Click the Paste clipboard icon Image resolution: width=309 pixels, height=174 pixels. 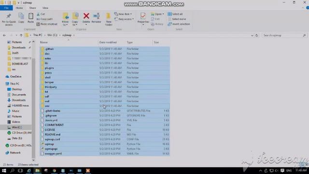(31, 18)
